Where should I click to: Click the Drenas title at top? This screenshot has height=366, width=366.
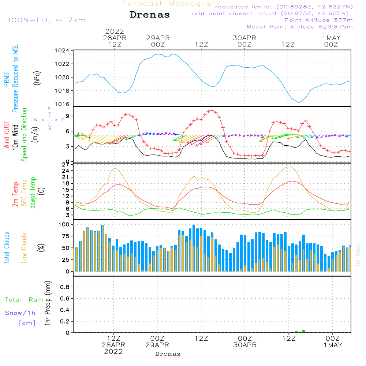tap(150, 15)
